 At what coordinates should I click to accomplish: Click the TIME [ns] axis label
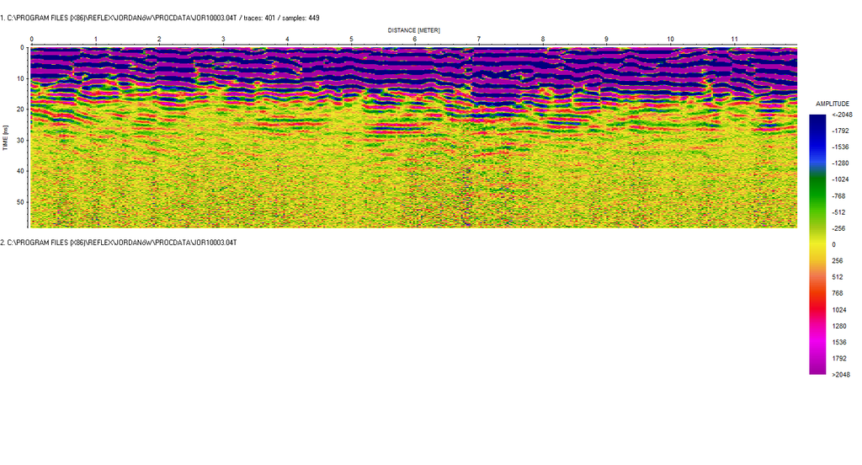4,136
